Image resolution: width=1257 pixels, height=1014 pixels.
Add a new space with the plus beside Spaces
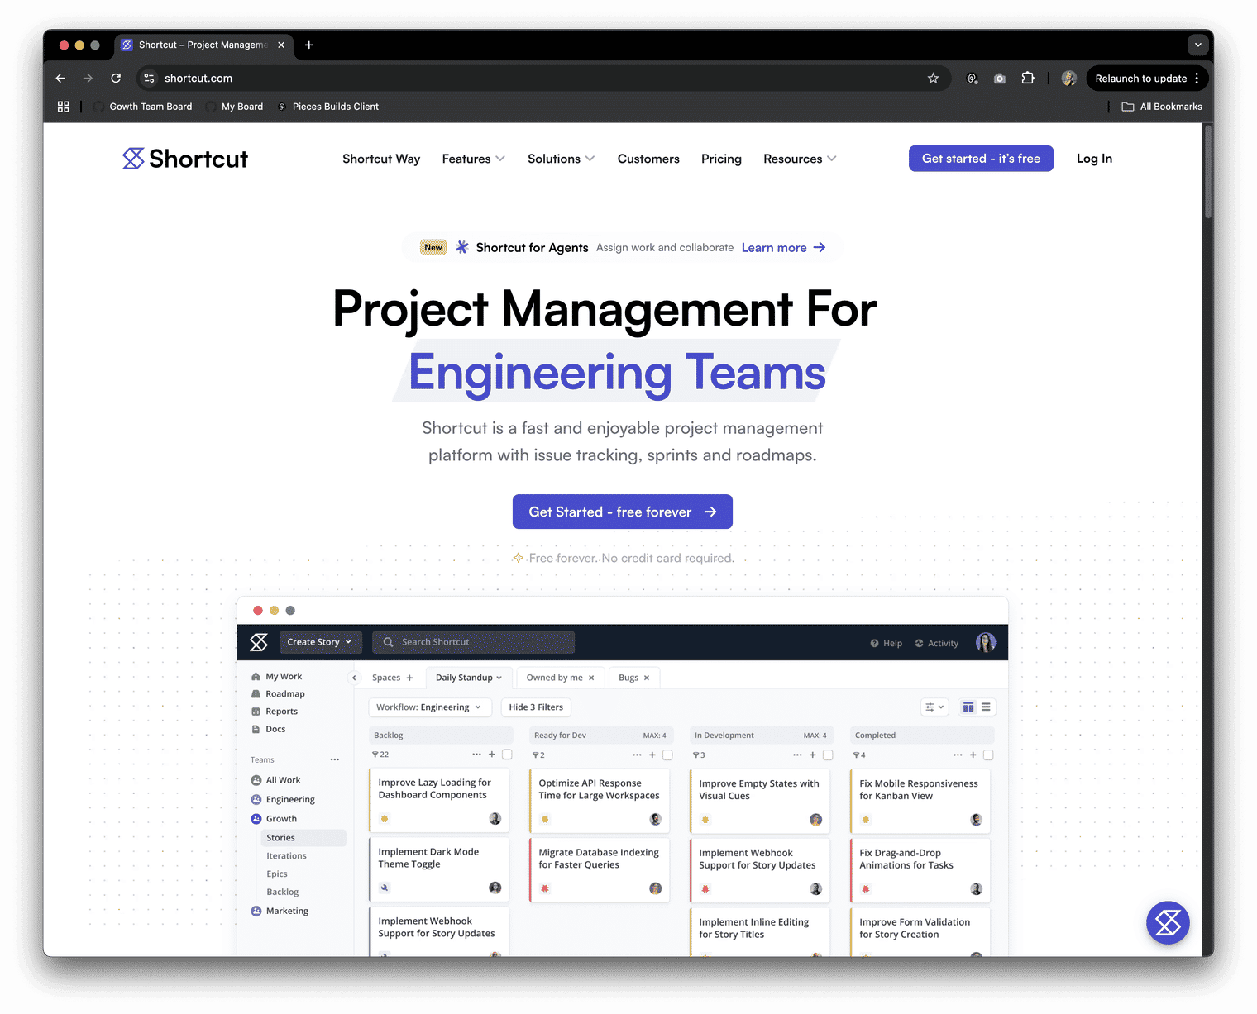point(409,678)
